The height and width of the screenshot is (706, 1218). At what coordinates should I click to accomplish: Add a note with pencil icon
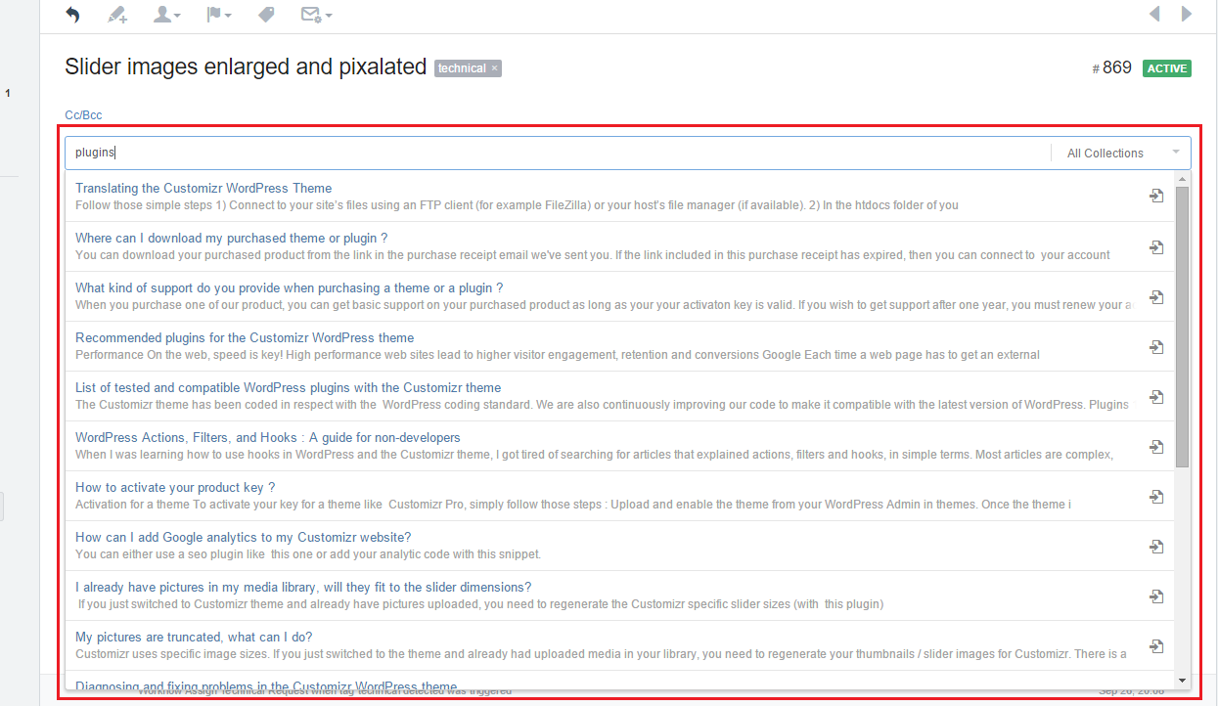(117, 15)
